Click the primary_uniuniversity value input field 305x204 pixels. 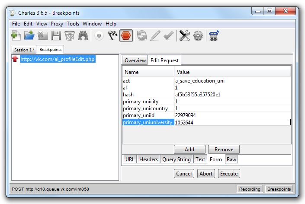coord(233,122)
